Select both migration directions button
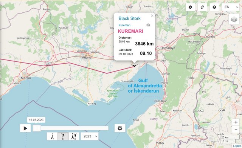242x148 pixels. coord(74,136)
